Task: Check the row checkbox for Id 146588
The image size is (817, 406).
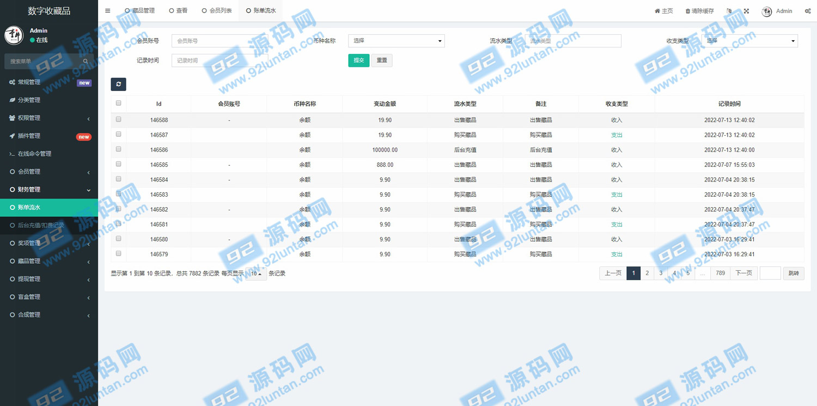Action: pos(119,119)
